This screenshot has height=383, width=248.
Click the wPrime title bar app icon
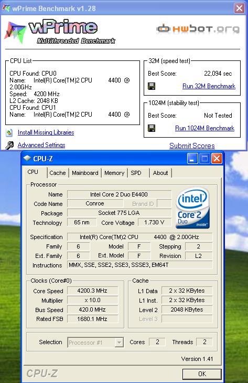[6, 8]
